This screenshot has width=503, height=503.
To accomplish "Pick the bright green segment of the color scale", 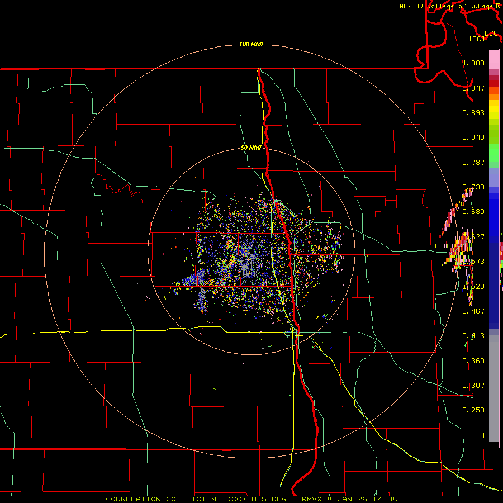I will [493, 153].
